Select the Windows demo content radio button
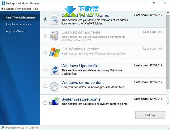The image size is (170, 130). pos(45,86)
